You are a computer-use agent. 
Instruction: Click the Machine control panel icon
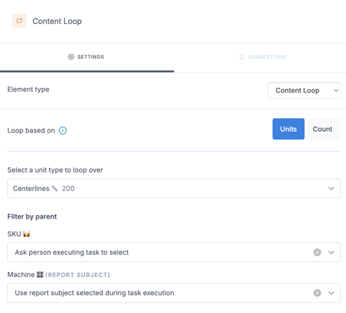pyautogui.click(x=40, y=275)
